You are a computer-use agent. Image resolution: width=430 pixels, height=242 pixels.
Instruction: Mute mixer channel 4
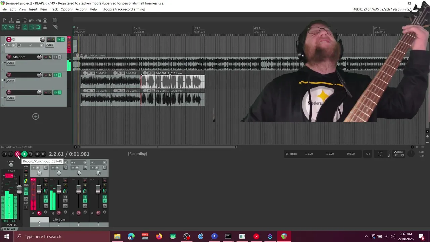coord(105,181)
